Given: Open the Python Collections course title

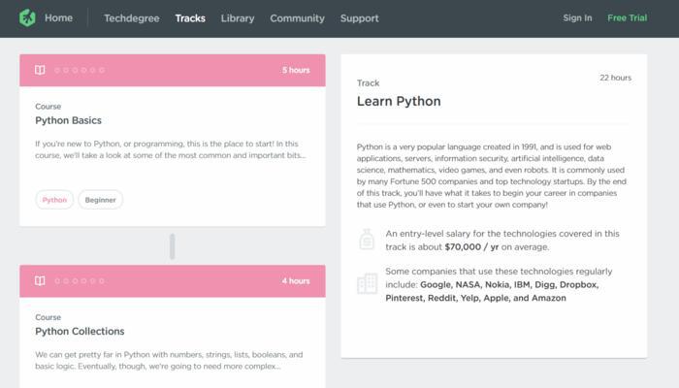Looking at the screenshot, I should 80,332.
